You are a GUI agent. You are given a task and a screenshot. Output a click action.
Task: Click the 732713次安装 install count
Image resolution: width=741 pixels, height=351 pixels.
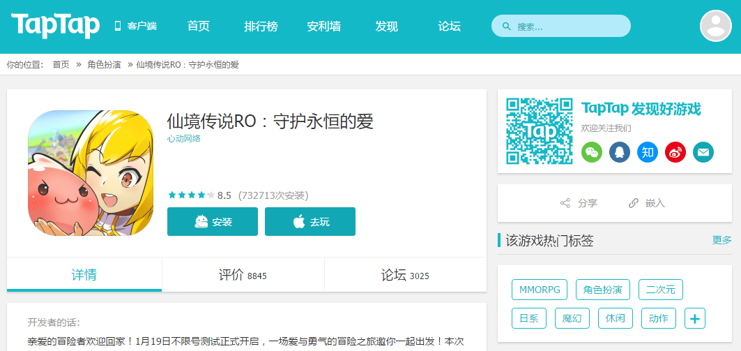(x=274, y=195)
